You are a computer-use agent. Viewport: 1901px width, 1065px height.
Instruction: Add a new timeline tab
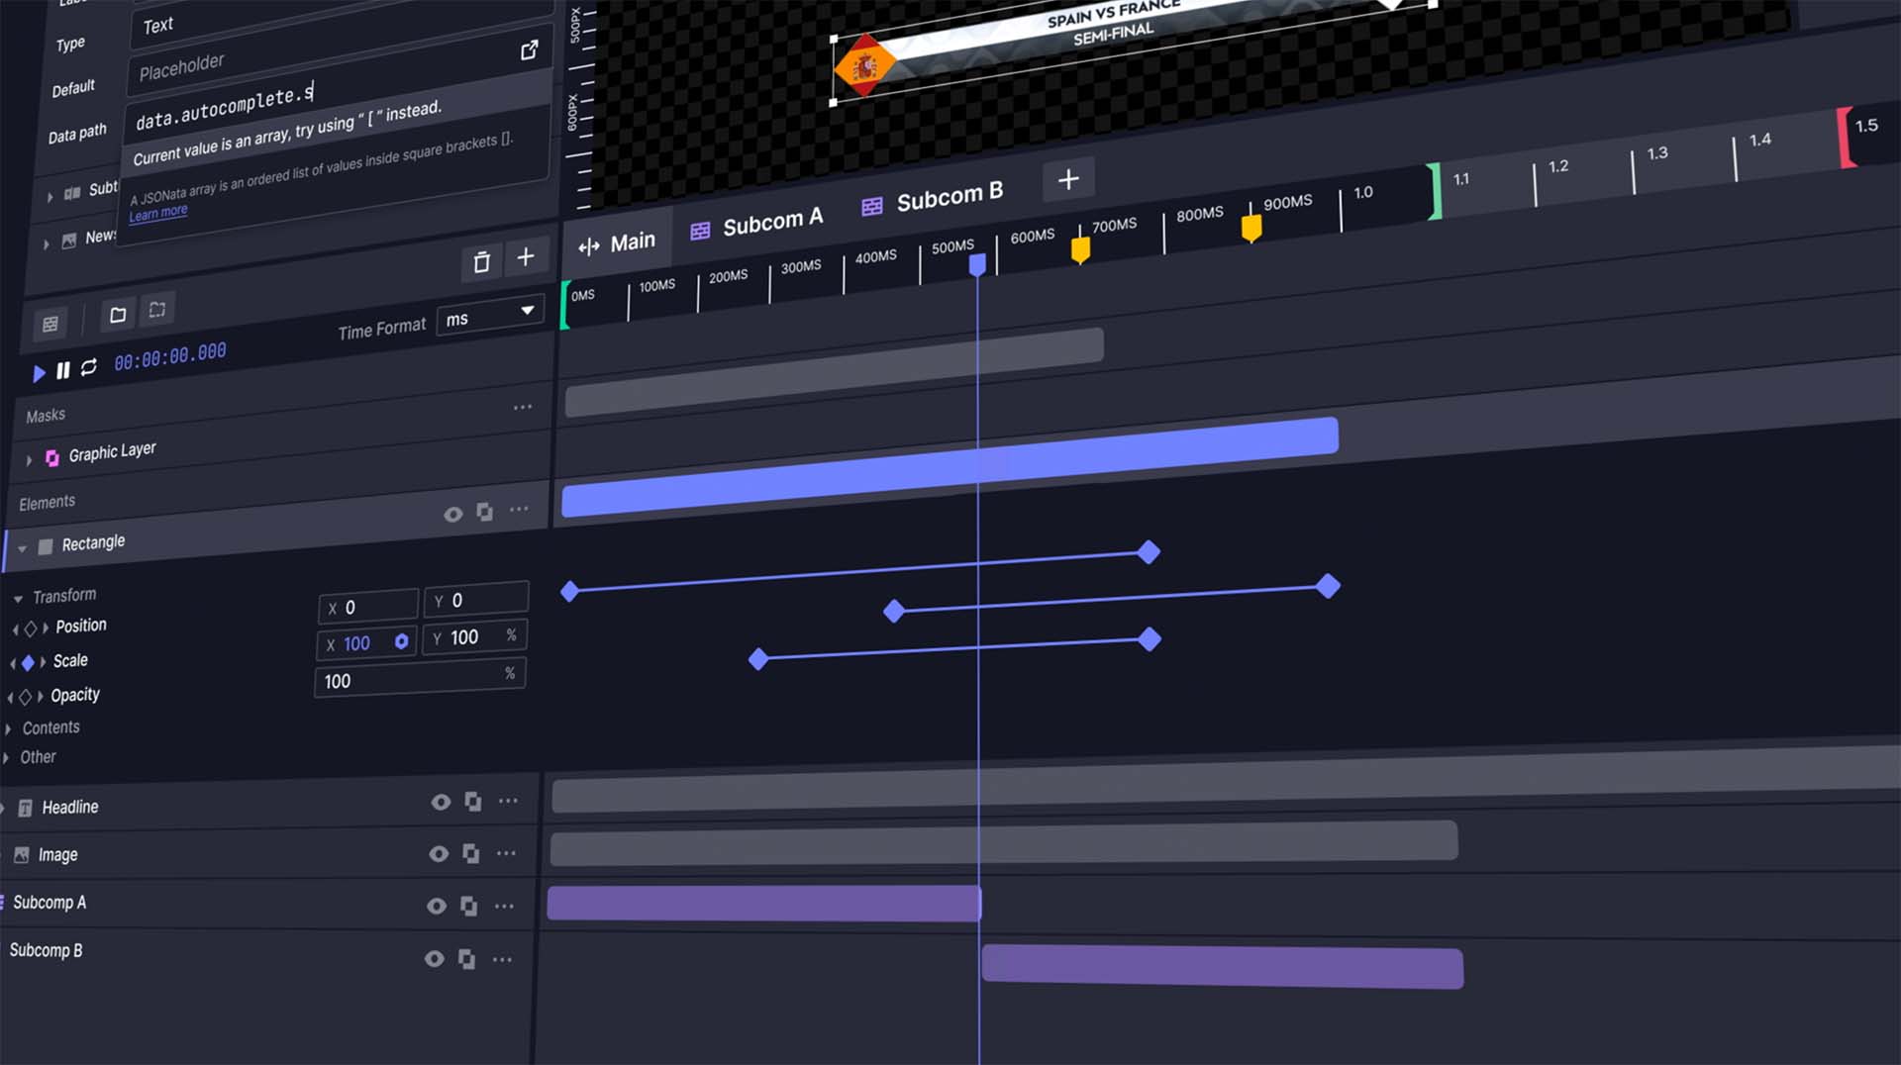point(1068,179)
